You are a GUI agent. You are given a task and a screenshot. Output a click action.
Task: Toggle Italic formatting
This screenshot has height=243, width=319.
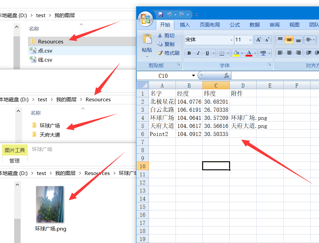pyautogui.click(x=198, y=53)
